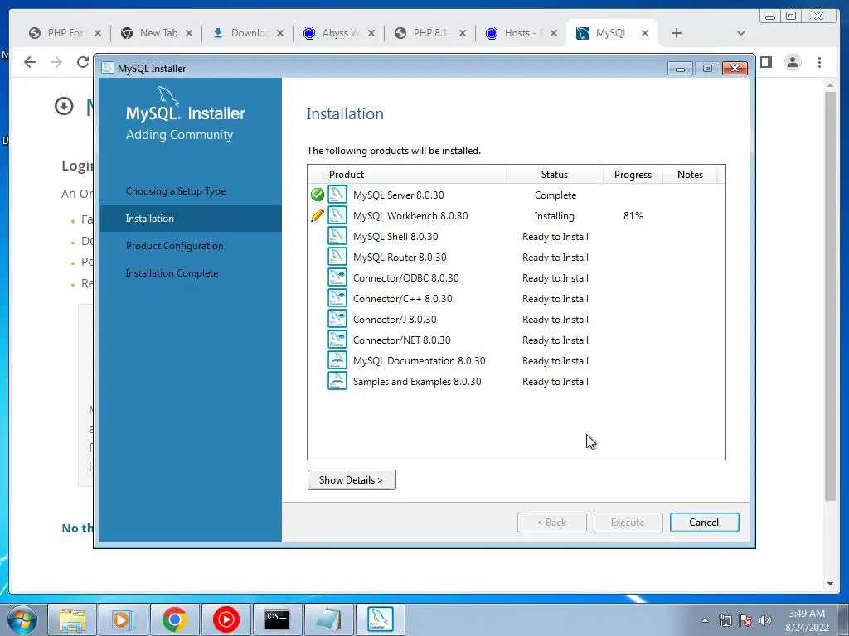The image size is (849, 636).
Task: Click the Notes column header
Action: point(690,175)
